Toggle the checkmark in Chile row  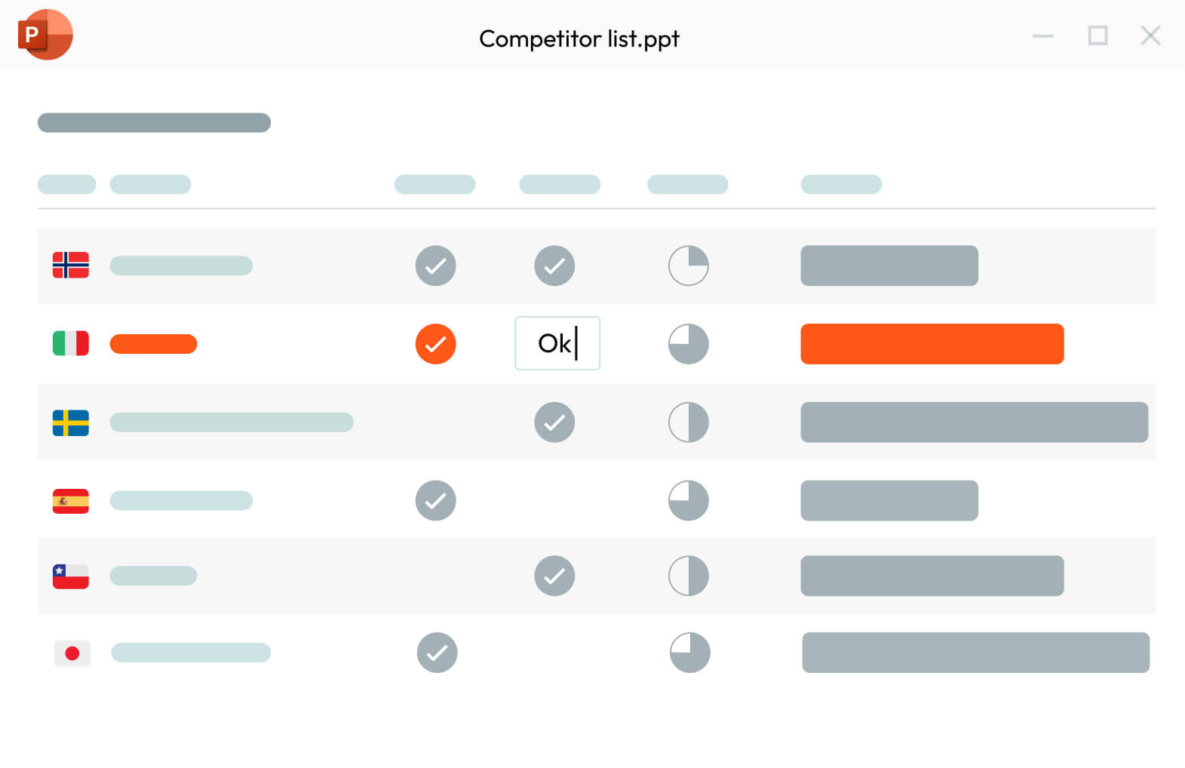tap(554, 576)
